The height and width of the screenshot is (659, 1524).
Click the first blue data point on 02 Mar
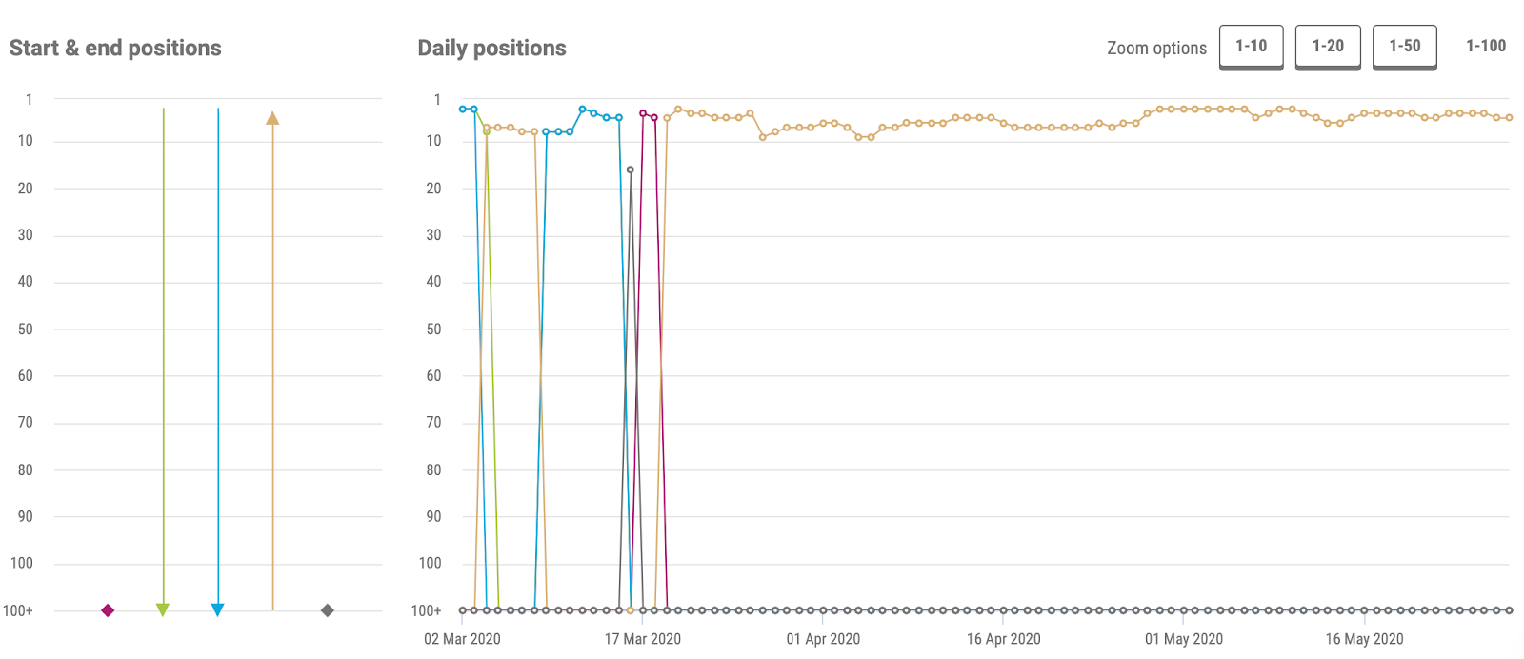(x=463, y=110)
